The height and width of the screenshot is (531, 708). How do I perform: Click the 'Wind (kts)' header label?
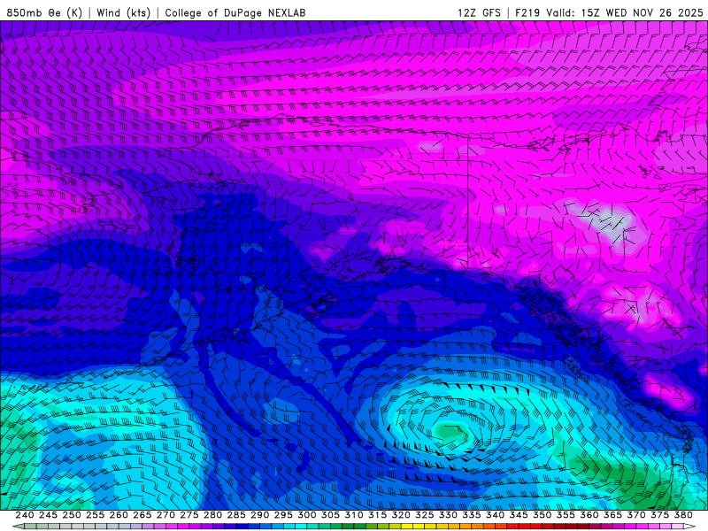click(123, 12)
